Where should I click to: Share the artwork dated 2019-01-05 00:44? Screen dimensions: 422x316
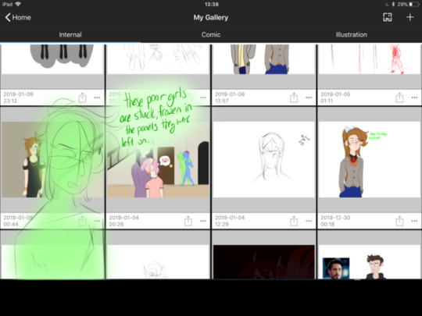coord(82,221)
